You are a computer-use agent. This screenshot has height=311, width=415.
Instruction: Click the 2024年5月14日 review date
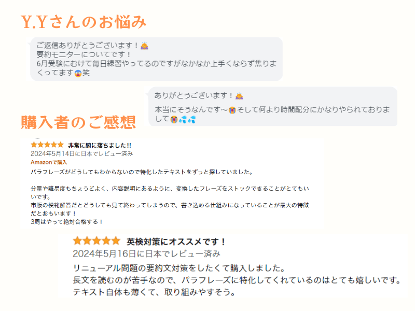pos(81,154)
